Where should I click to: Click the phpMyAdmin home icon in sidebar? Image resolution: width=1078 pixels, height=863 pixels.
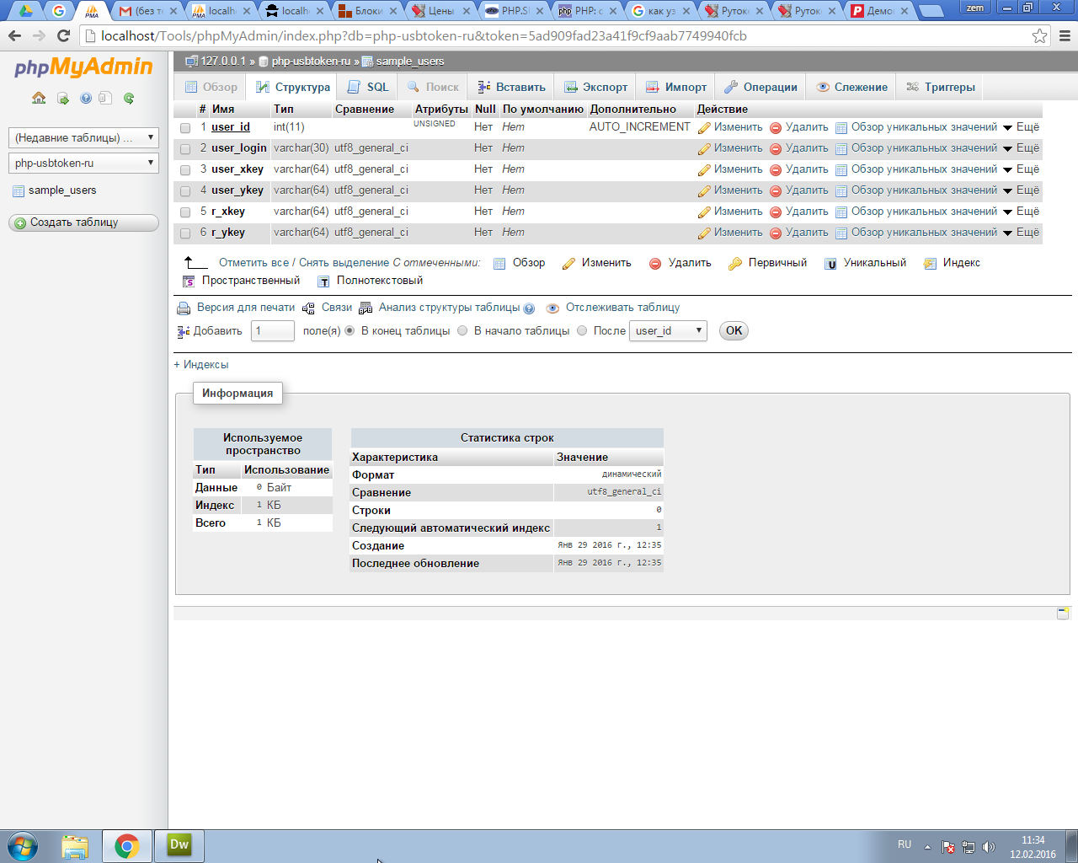39,98
